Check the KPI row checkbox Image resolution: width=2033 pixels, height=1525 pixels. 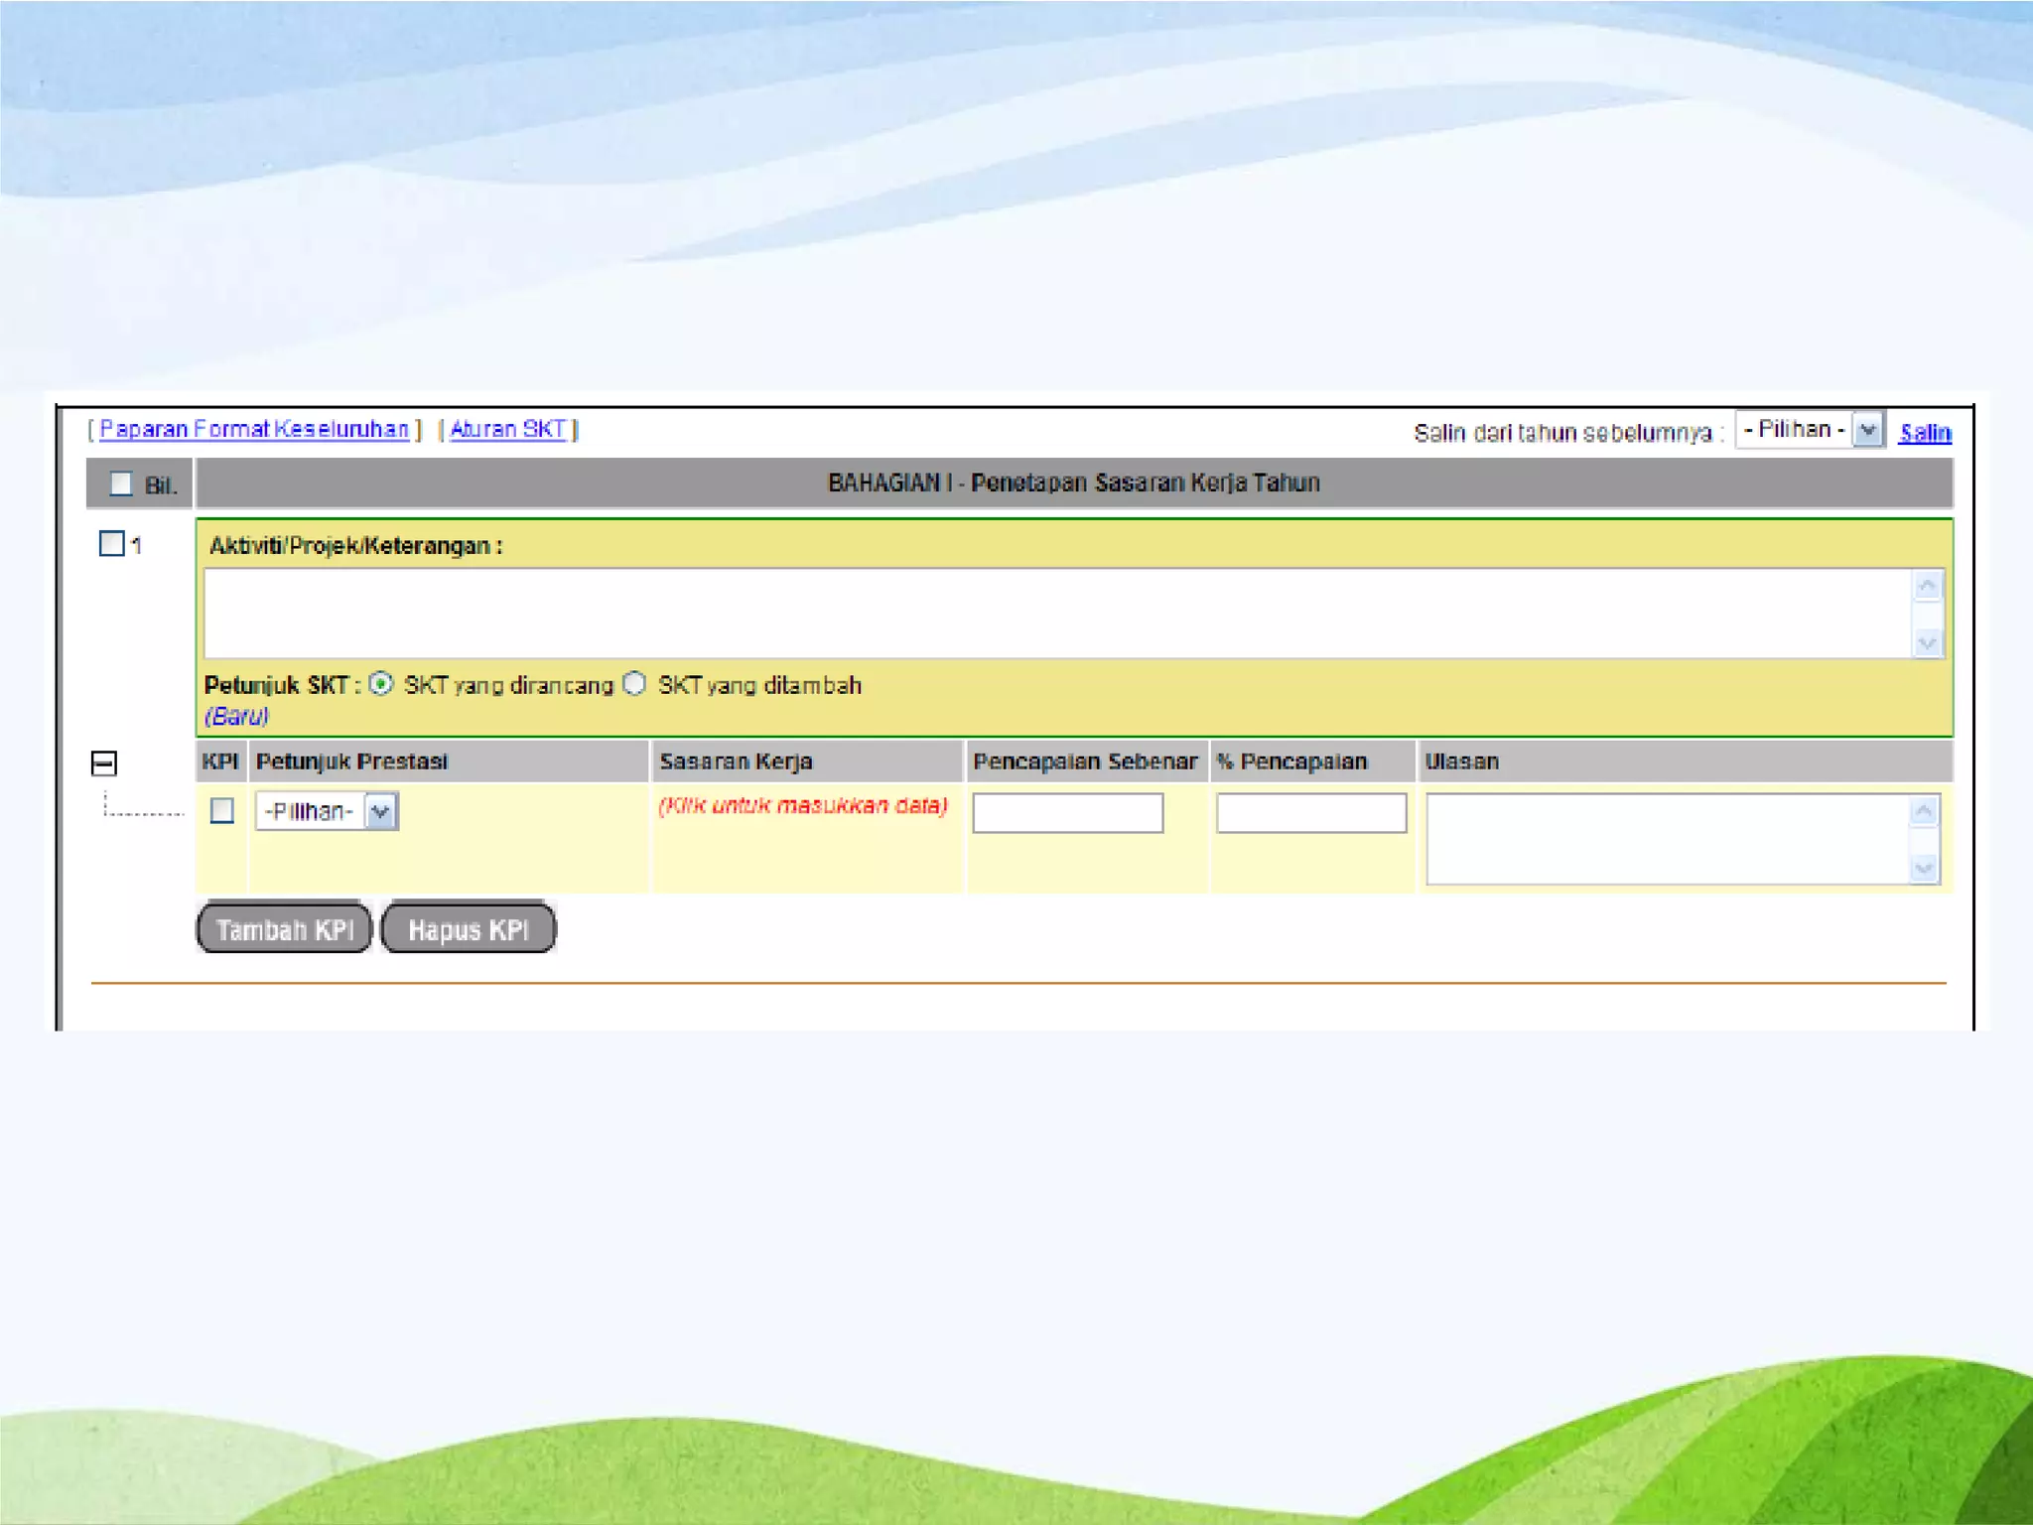(x=222, y=810)
